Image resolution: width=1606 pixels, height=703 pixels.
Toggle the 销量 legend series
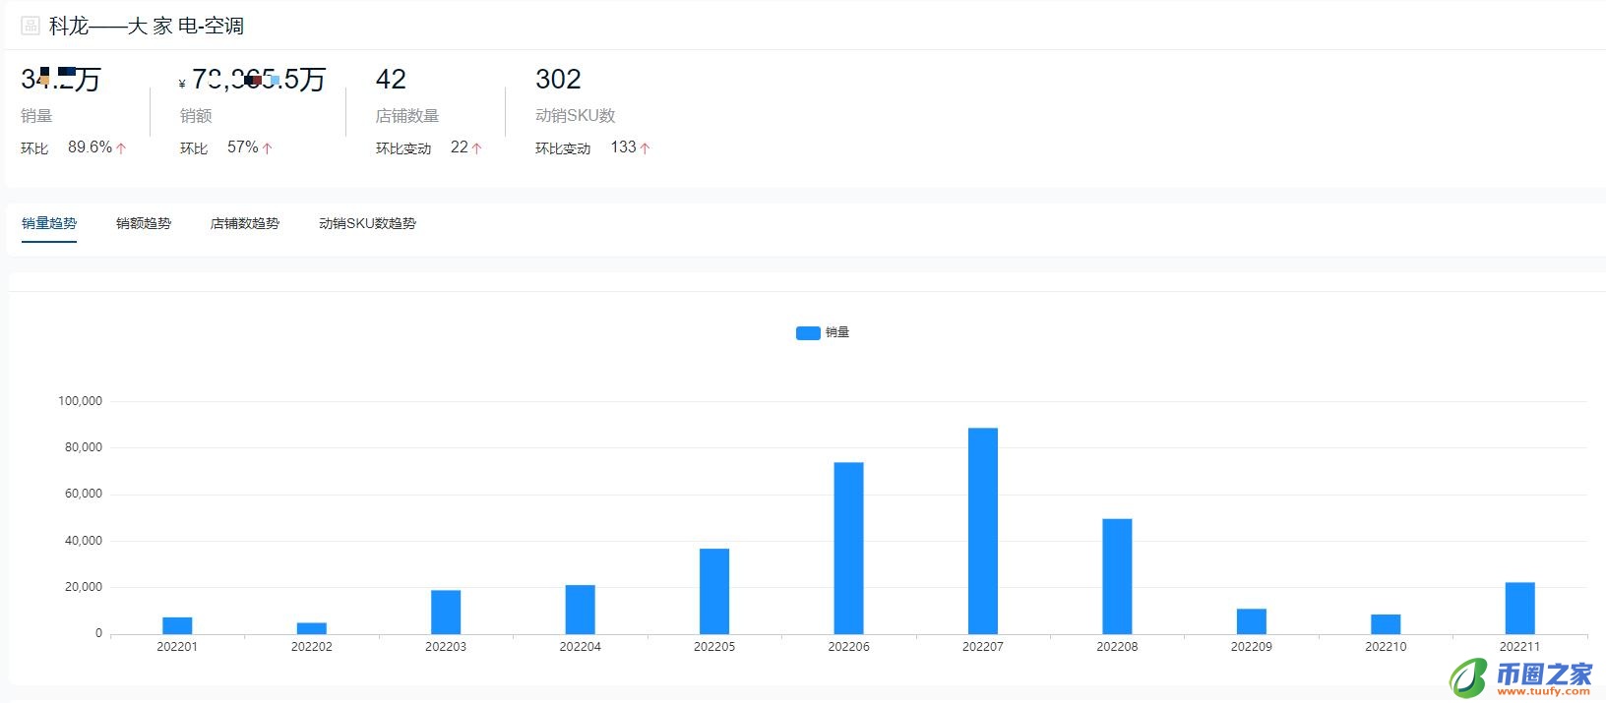point(823,332)
